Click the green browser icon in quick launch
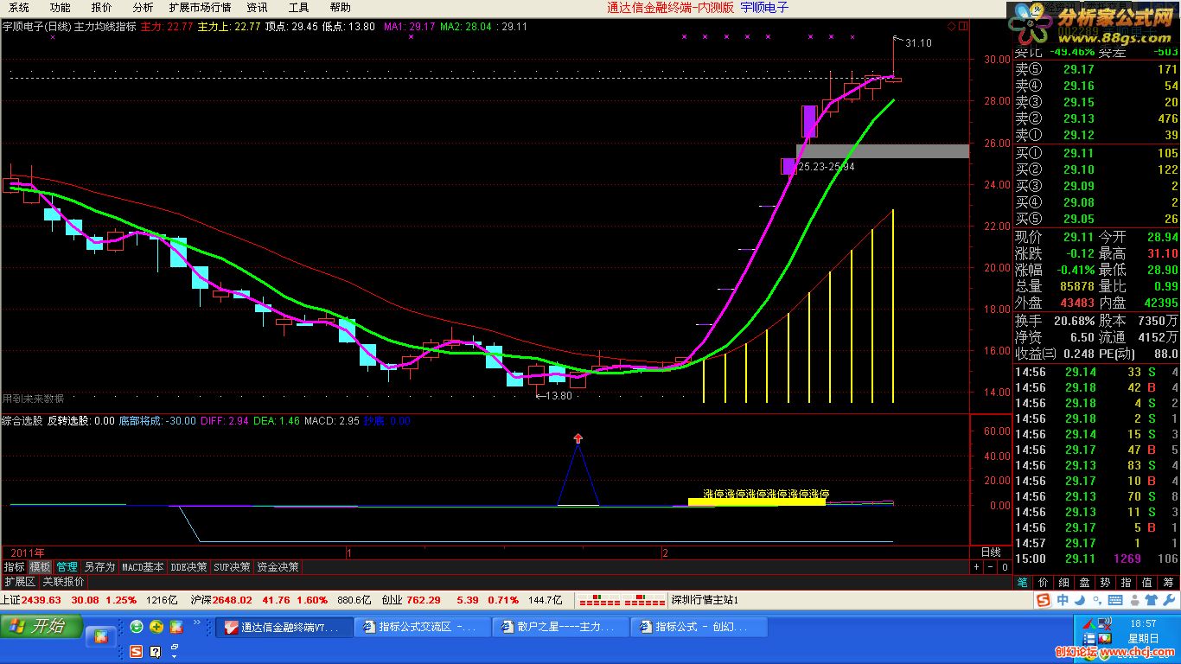Image resolution: width=1181 pixels, height=664 pixels. (x=137, y=626)
